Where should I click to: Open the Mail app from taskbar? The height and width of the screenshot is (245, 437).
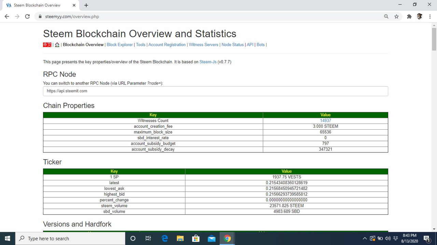pos(211,238)
